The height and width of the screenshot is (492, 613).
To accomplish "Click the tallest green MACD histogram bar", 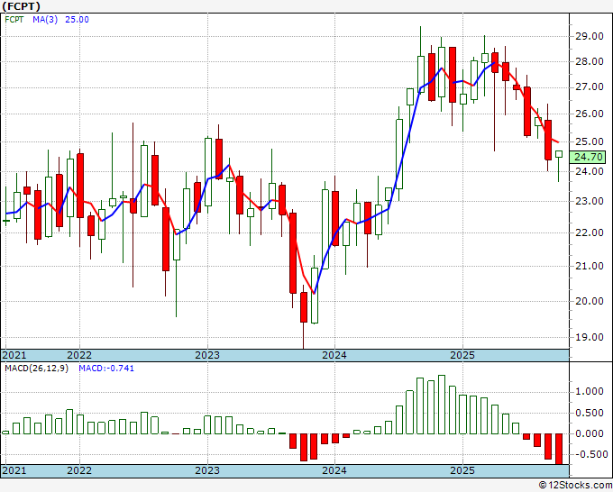I will pyautogui.click(x=442, y=405).
